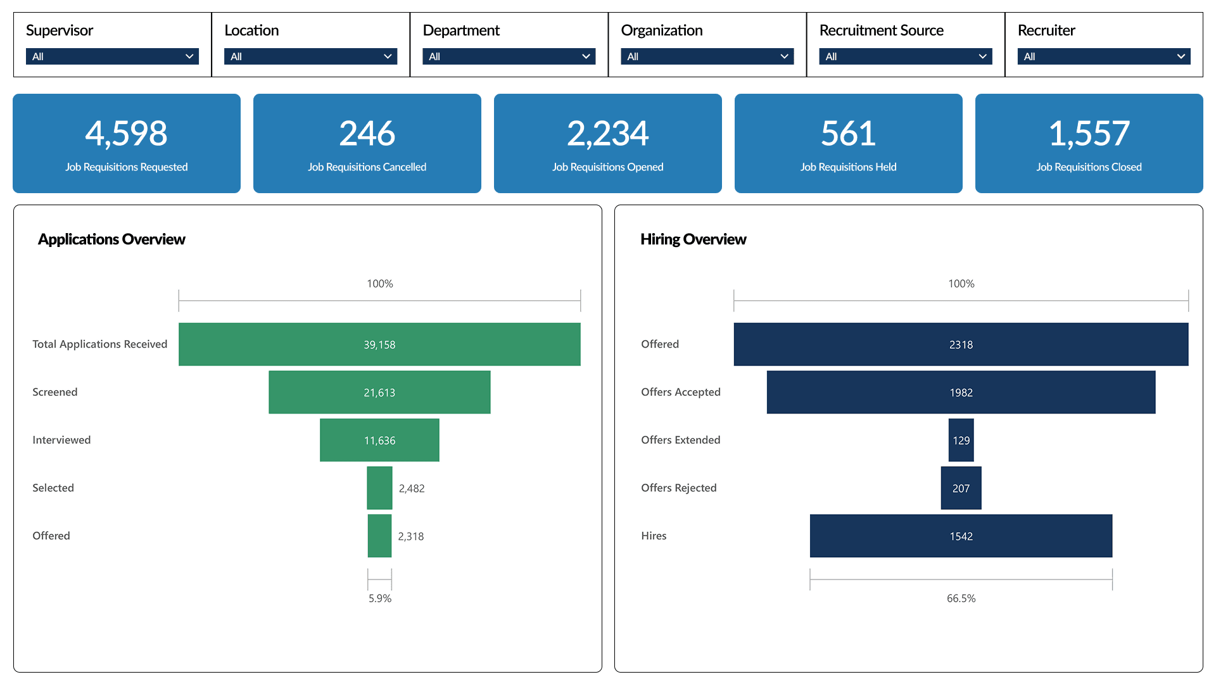Expand the Recruiter filter dropdown
The height and width of the screenshot is (684, 1216).
click(x=1103, y=56)
